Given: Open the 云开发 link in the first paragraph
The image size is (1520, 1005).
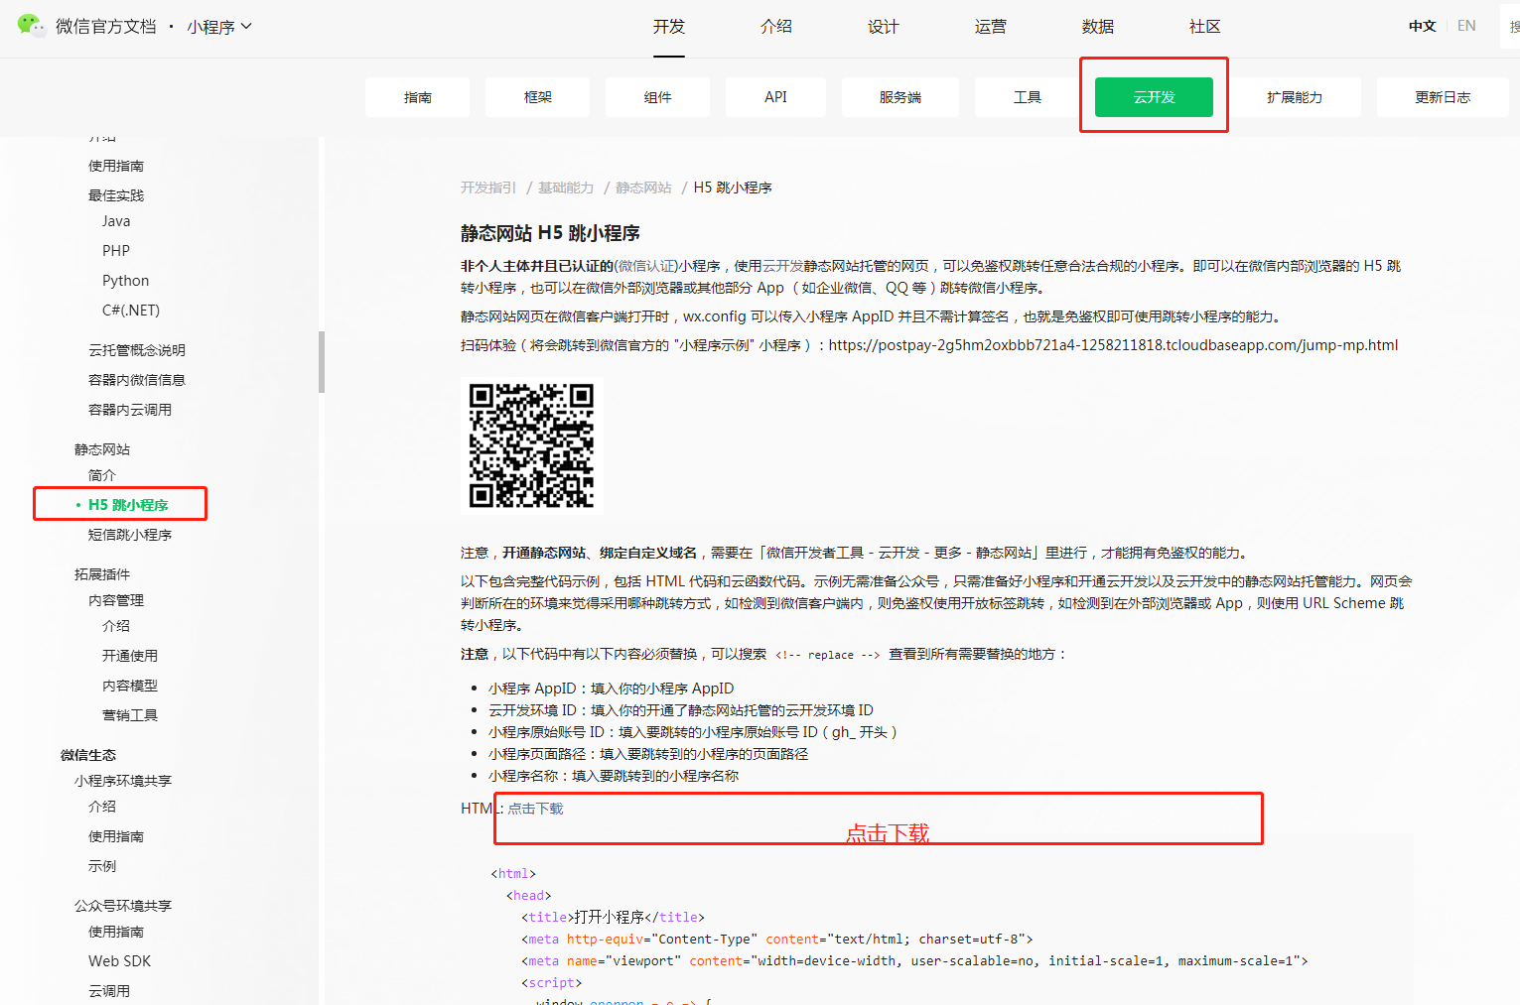Looking at the screenshot, I should [x=783, y=266].
